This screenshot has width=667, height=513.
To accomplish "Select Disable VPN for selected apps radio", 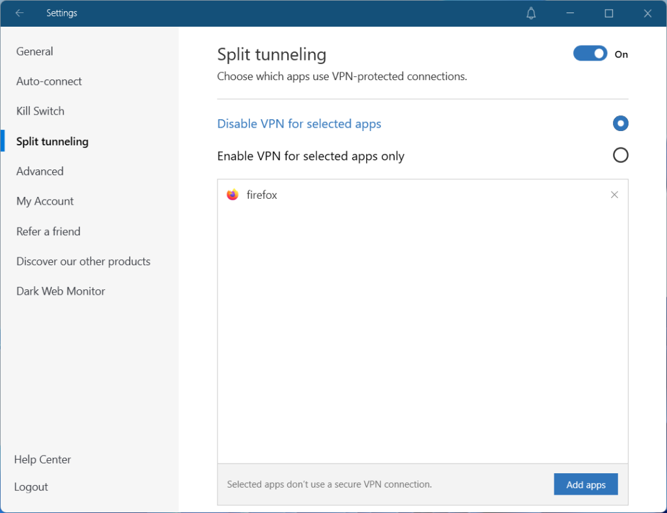I will click(x=620, y=123).
